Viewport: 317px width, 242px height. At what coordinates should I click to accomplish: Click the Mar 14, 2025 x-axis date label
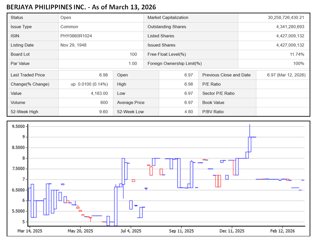click(x=30, y=231)
